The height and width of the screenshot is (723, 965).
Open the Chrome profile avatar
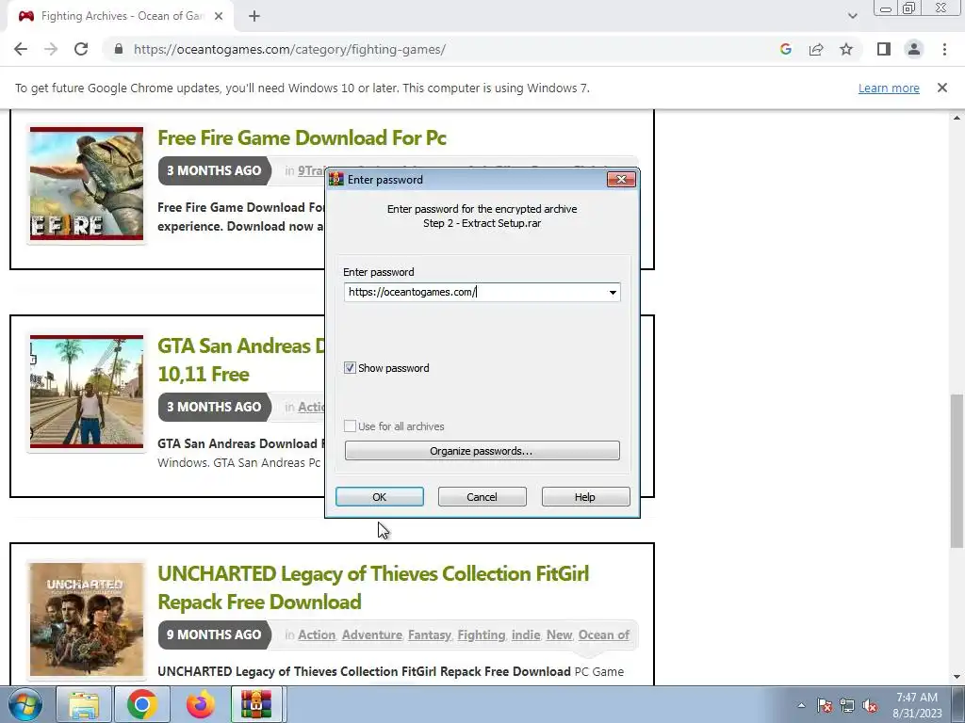click(x=914, y=49)
